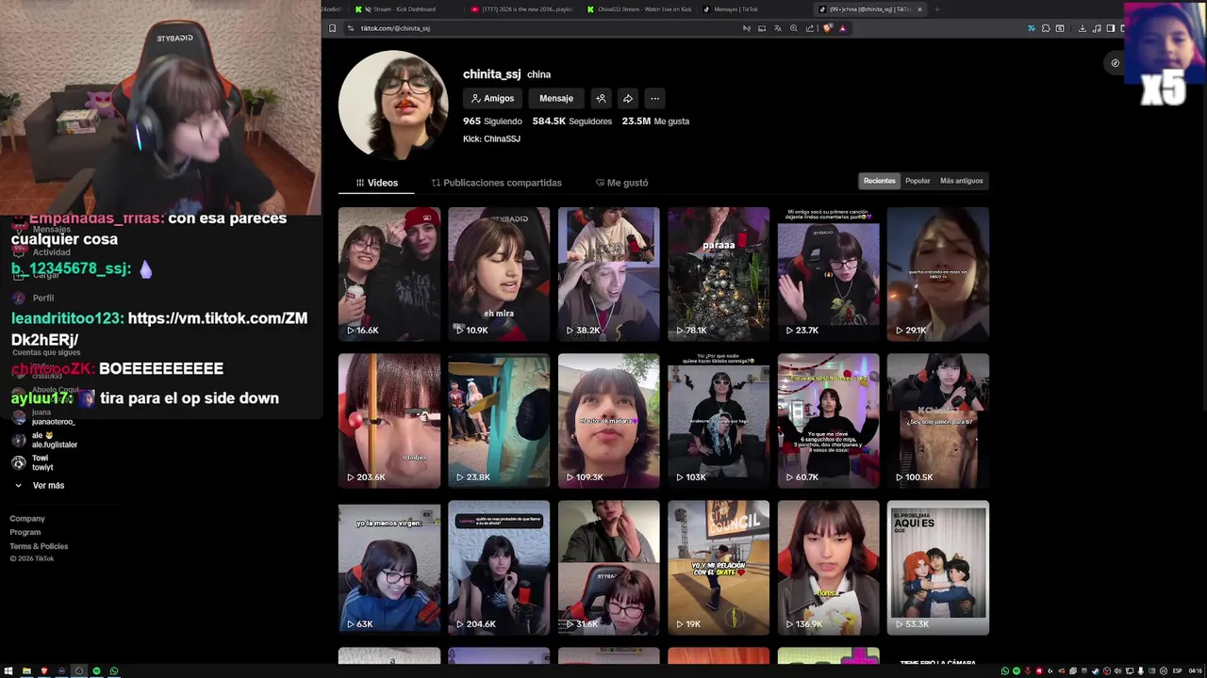1207x678 pixels.
Task: Open the 965 Siguiendo list
Action: pos(492,121)
